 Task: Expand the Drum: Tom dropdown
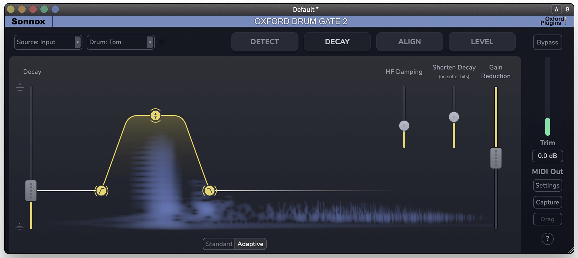(121, 42)
